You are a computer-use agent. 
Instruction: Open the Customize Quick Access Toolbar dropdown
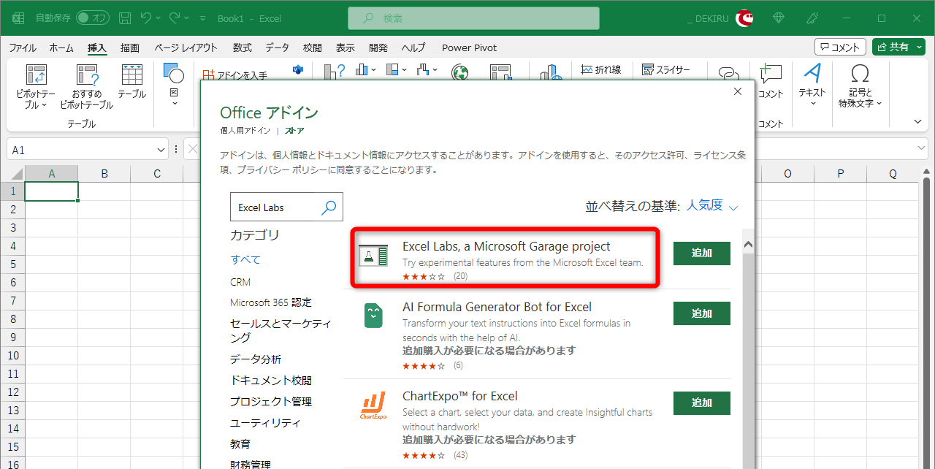pyautogui.click(x=202, y=18)
